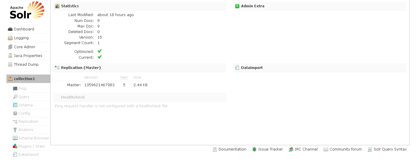Open the Analysis page
This screenshot has height=166, width=417.
tap(26, 130)
